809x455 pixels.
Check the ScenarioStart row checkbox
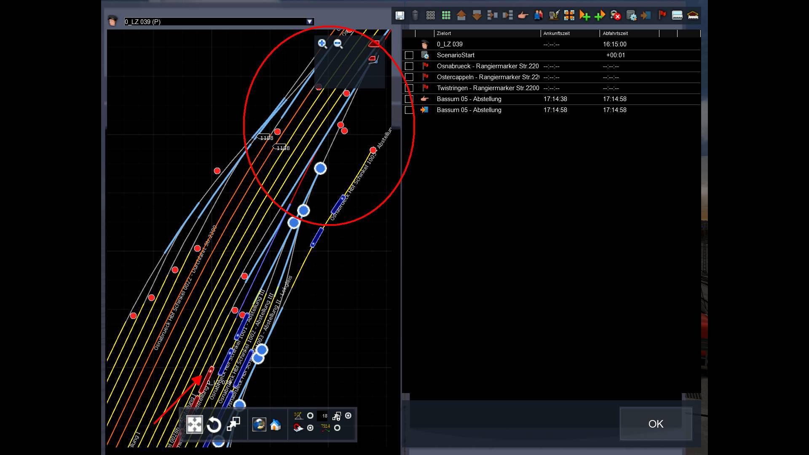click(x=409, y=55)
